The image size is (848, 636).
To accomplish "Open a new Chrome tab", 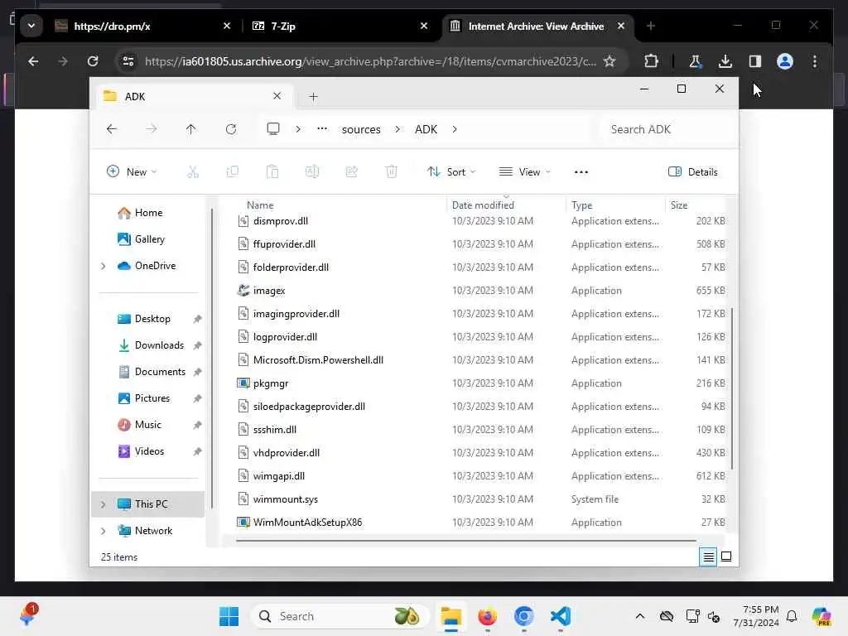I will pos(651,26).
